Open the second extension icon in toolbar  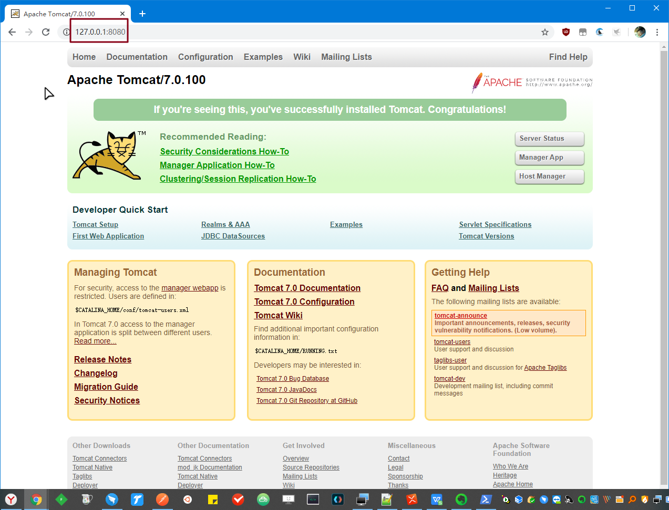click(x=583, y=32)
